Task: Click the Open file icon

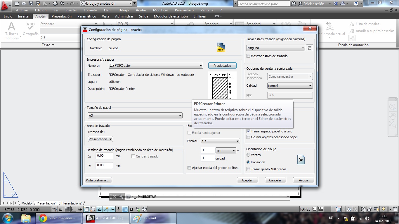Action: [x=24, y=3]
